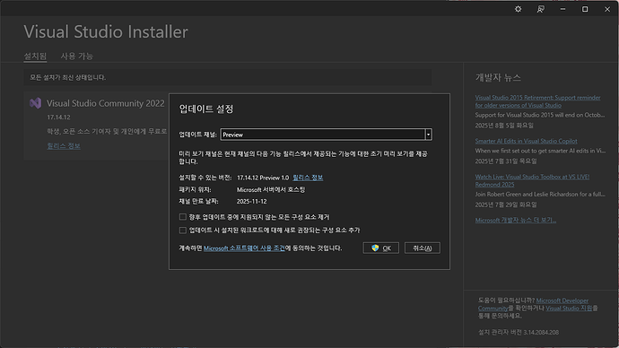Click the news date 2025년 7월 29일 화요일
This screenshot has width=619, height=348.
pyautogui.click(x=506, y=204)
